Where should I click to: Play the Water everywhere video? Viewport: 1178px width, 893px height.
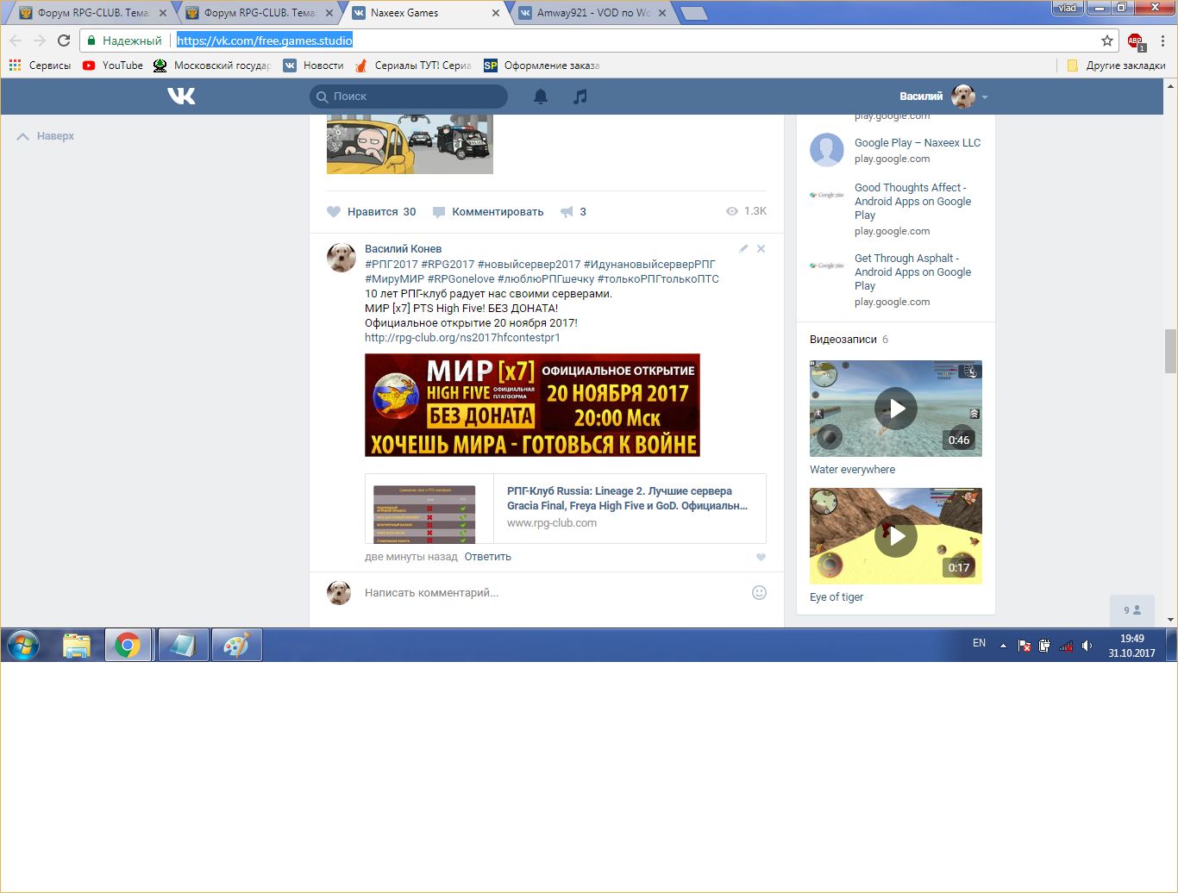pyautogui.click(x=896, y=409)
